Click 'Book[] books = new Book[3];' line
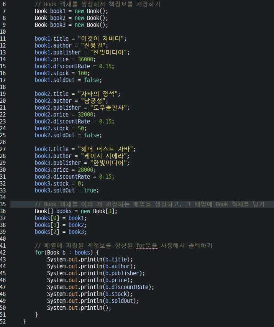 coord(76,211)
